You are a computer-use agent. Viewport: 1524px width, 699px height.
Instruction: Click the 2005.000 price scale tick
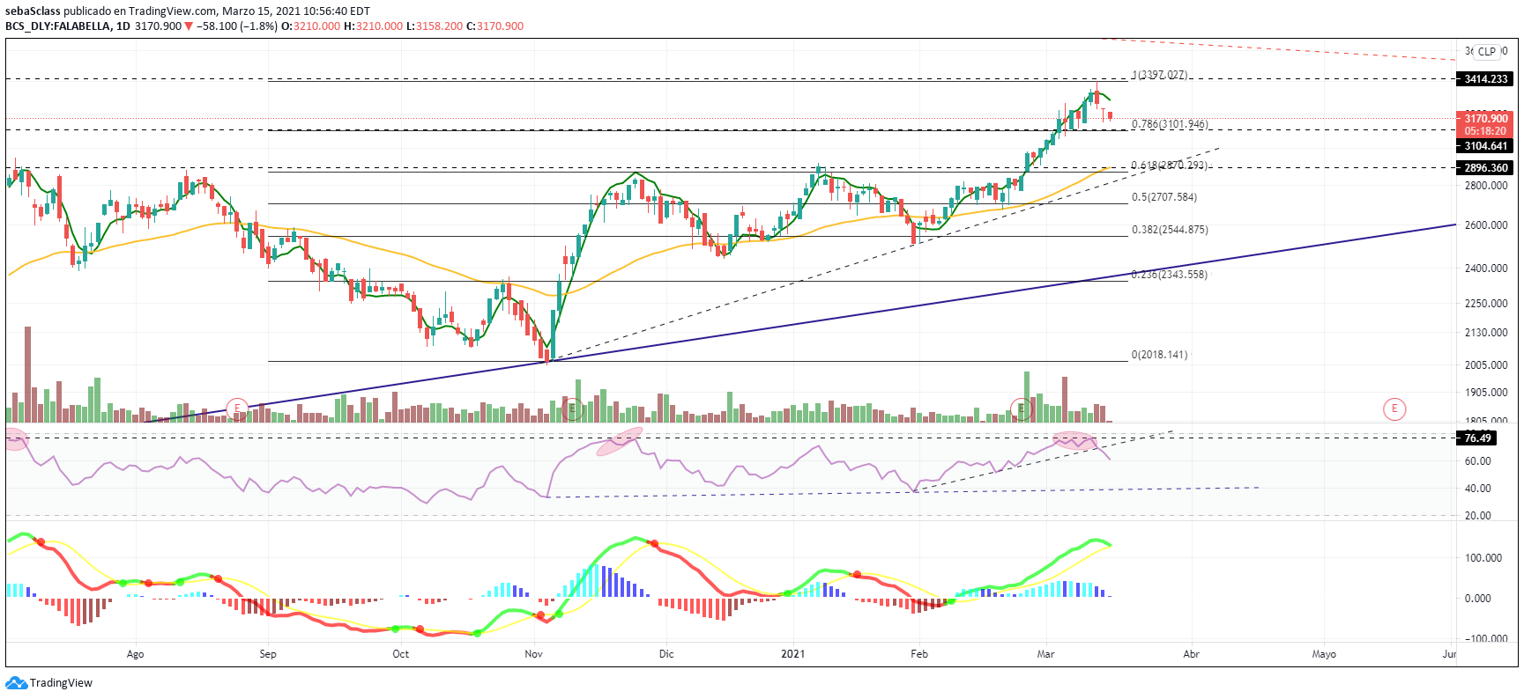pos(1486,365)
